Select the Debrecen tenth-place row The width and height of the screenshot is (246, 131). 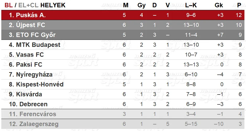pyautogui.click(x=123, y=104)
